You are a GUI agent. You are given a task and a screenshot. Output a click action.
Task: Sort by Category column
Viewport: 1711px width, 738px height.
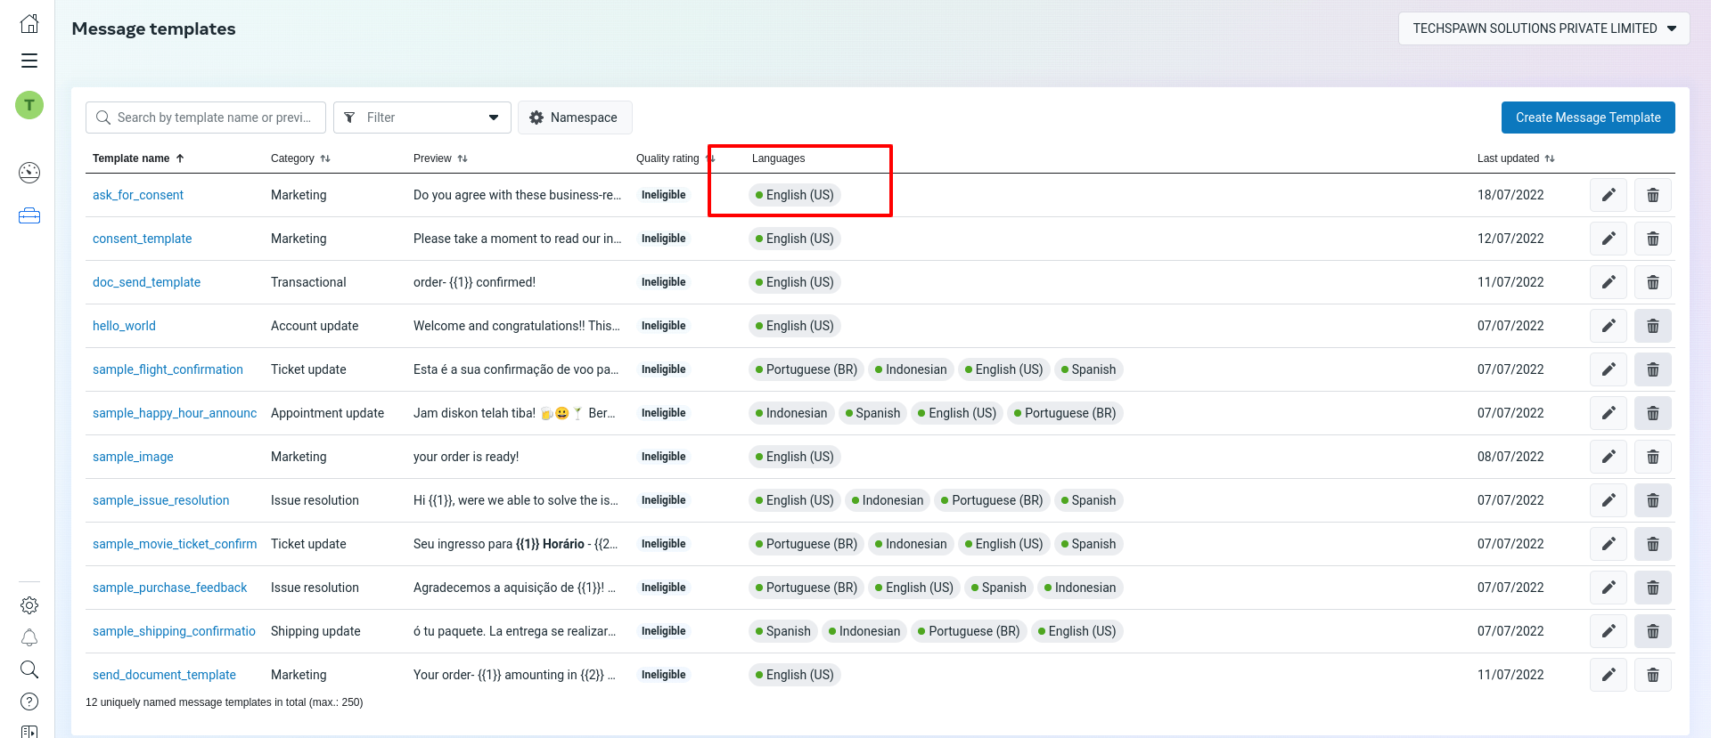coord(300,158)
